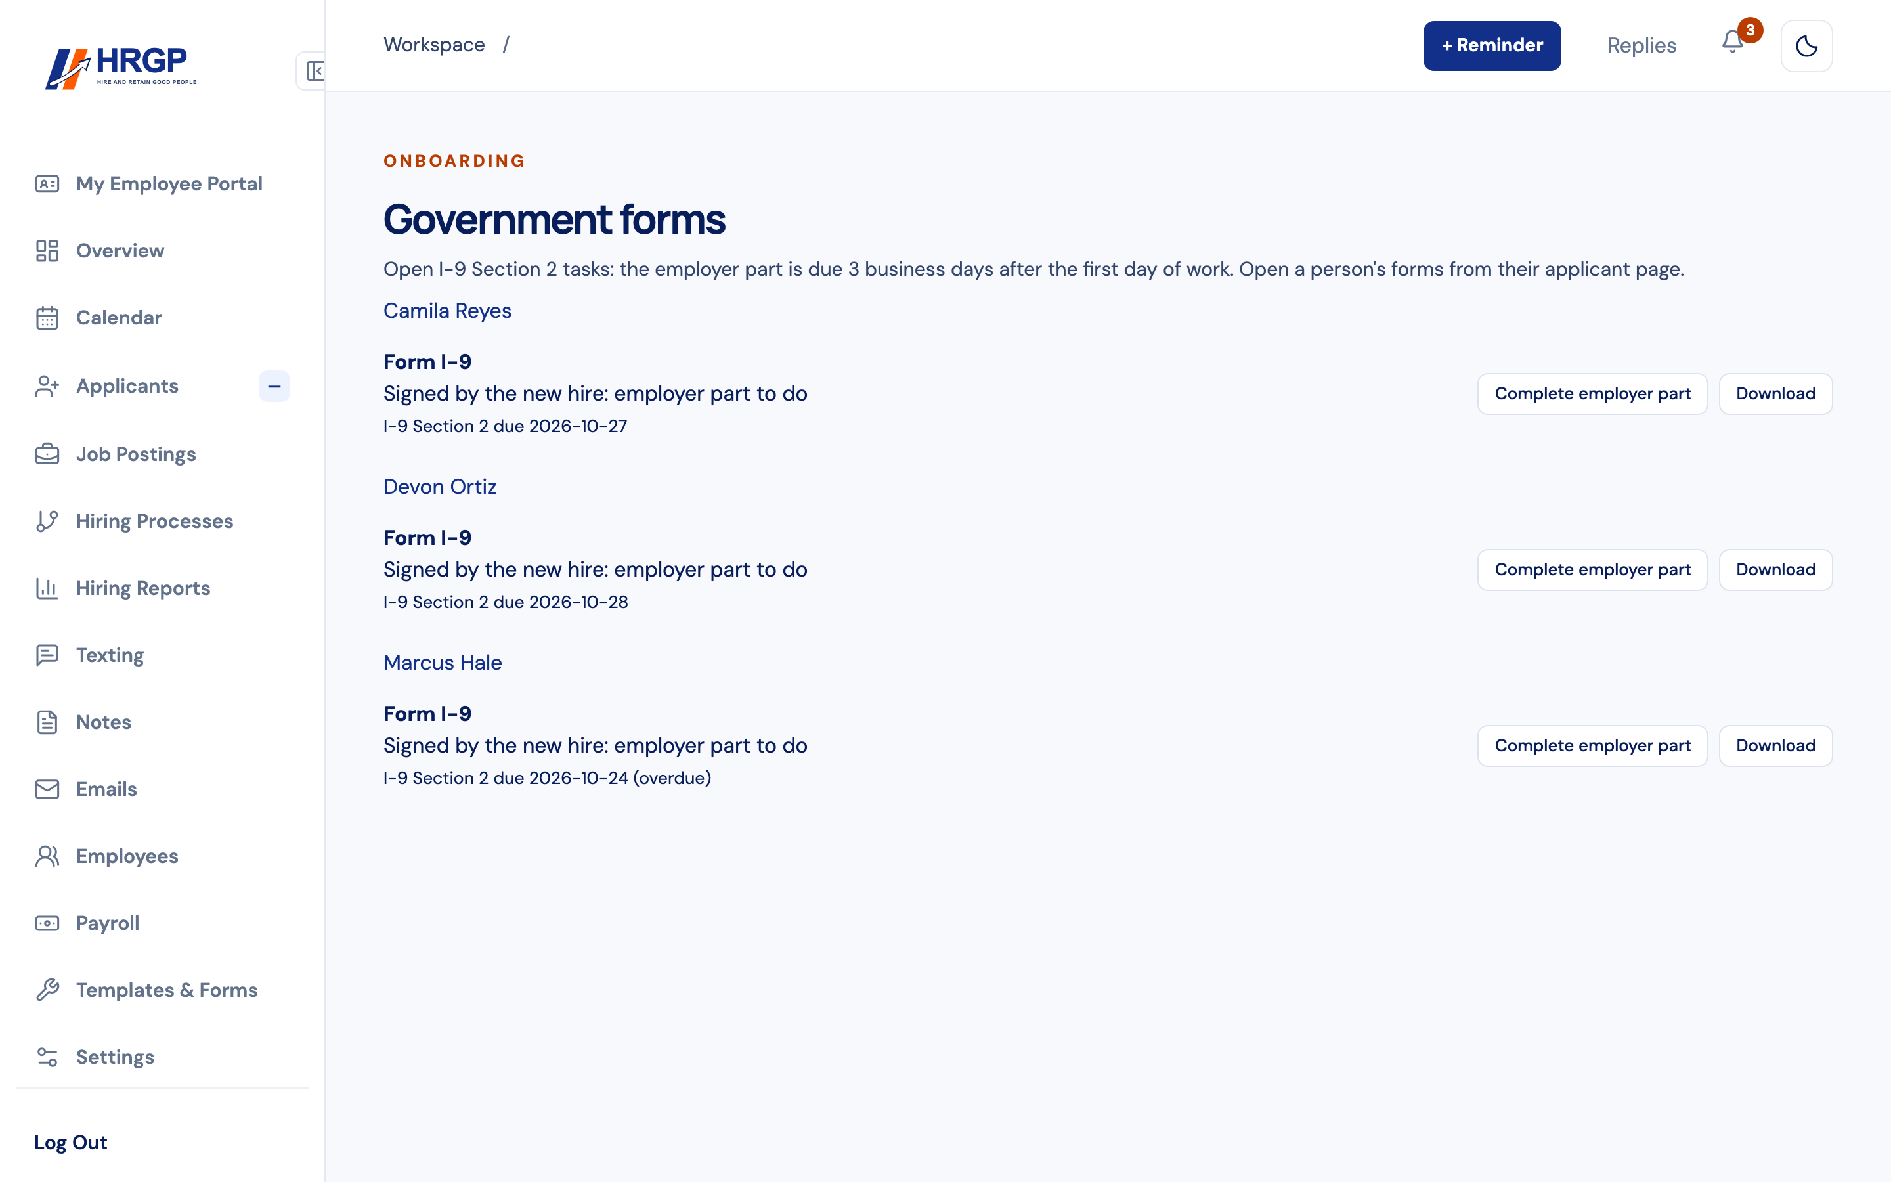1891x1182 pixels.
Task: Complete employer part for Camila Reyes
Action: (x=1592, y=394)
